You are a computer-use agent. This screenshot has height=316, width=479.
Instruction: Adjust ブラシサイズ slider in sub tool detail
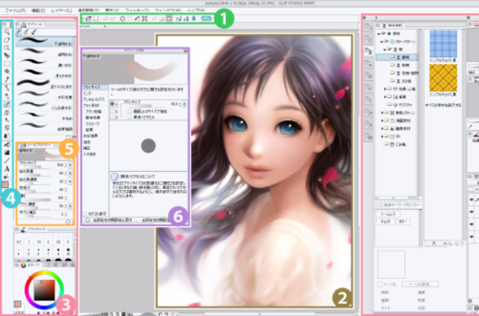tap(146, 106)
